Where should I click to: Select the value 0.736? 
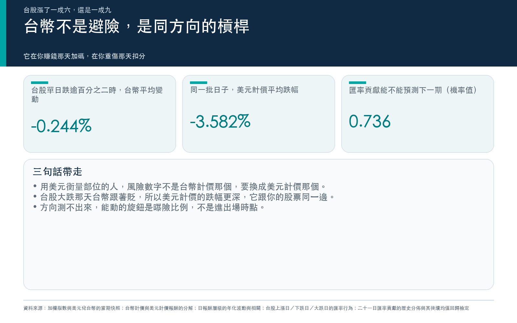[370, 121]
